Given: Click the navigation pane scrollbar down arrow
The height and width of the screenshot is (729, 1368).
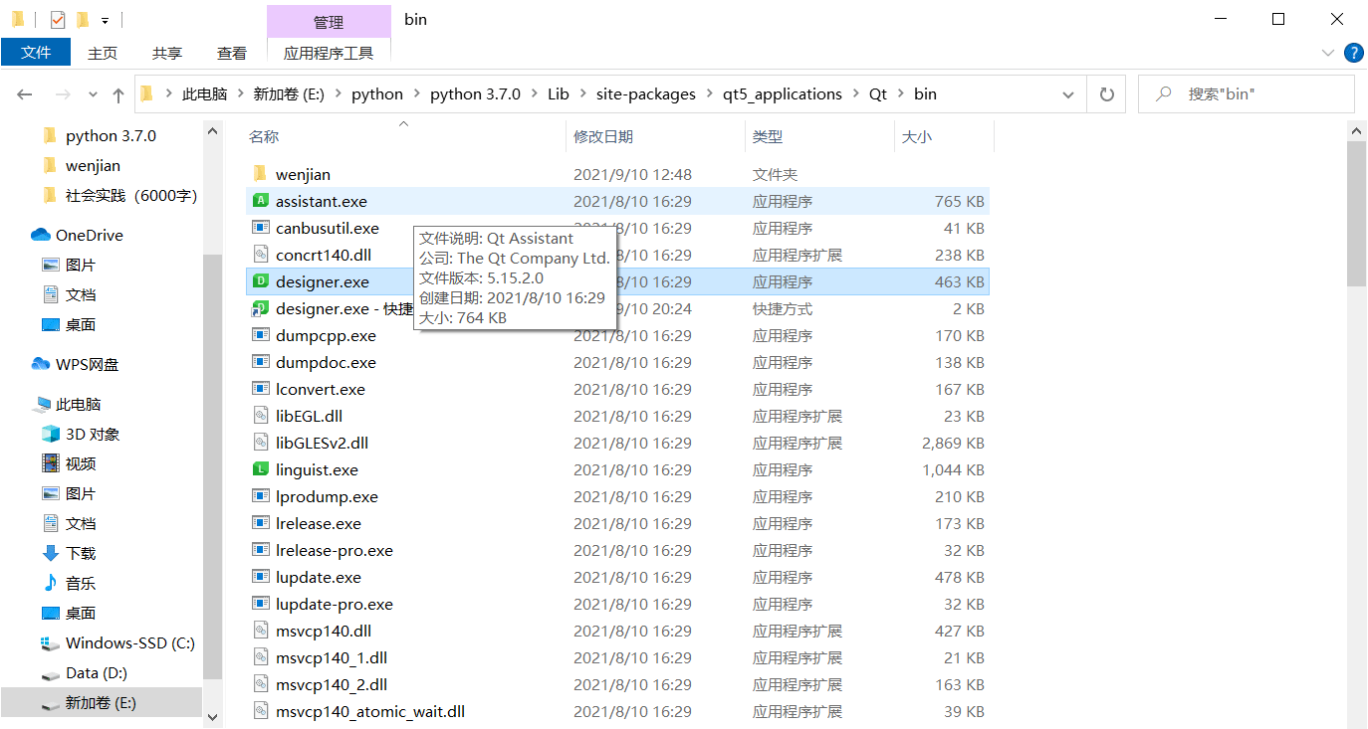Looking at the screenshot, I should (x=212, y=716).
